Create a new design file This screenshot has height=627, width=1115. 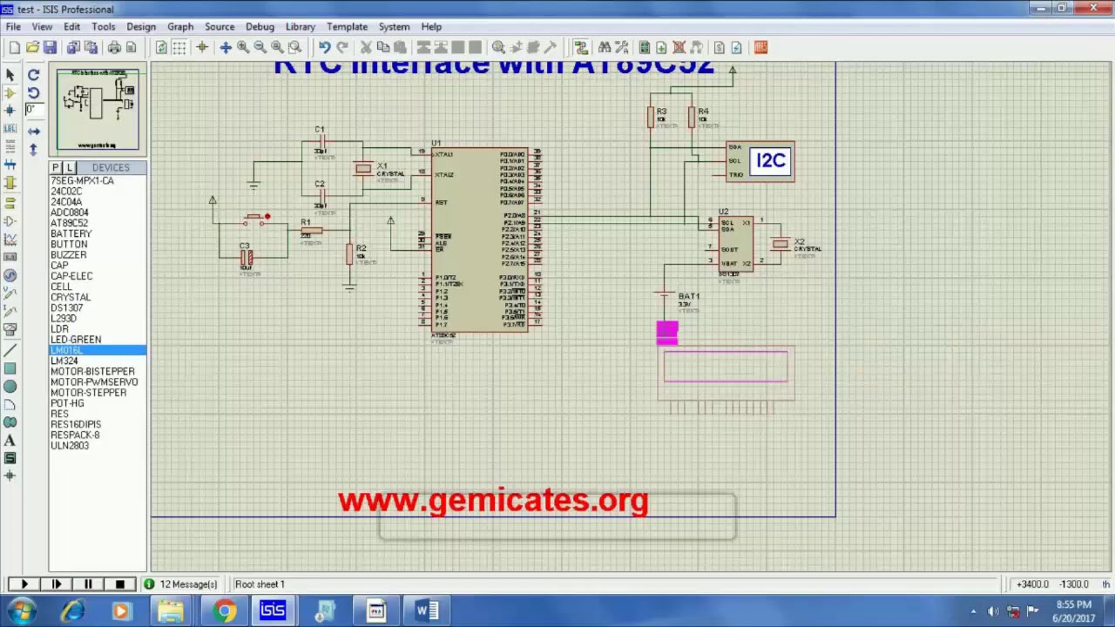[14, 47]
